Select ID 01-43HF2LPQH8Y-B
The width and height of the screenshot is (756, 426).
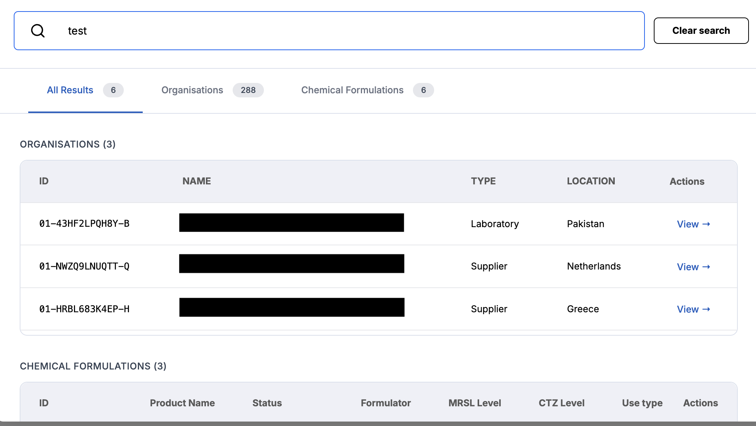tap(84, 223)
